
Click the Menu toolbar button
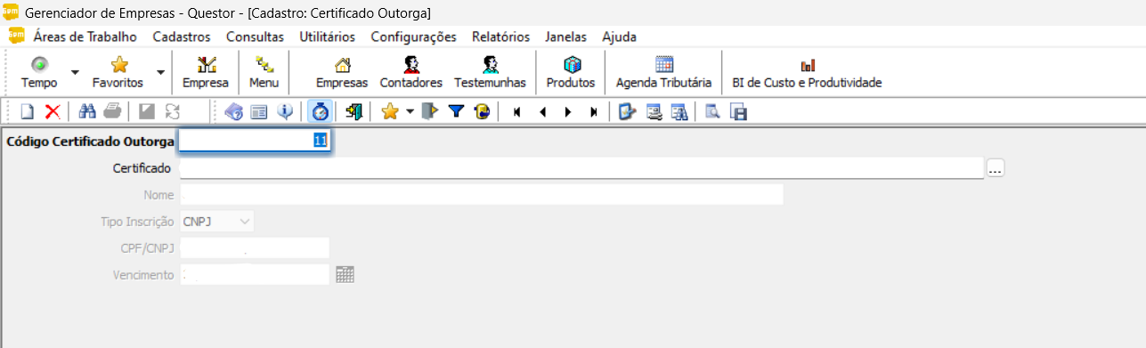[x=264, y=72]
